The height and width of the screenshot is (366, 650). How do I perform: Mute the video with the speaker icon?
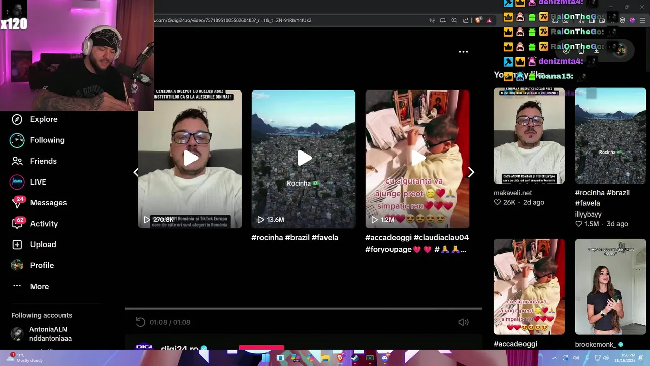click(x=463, y=322)
